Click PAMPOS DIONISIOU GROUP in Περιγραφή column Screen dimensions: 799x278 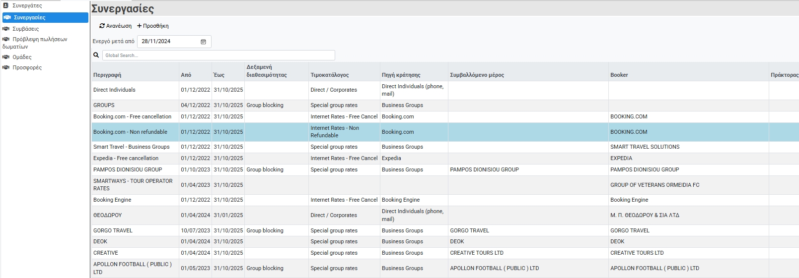coord(128,169)
